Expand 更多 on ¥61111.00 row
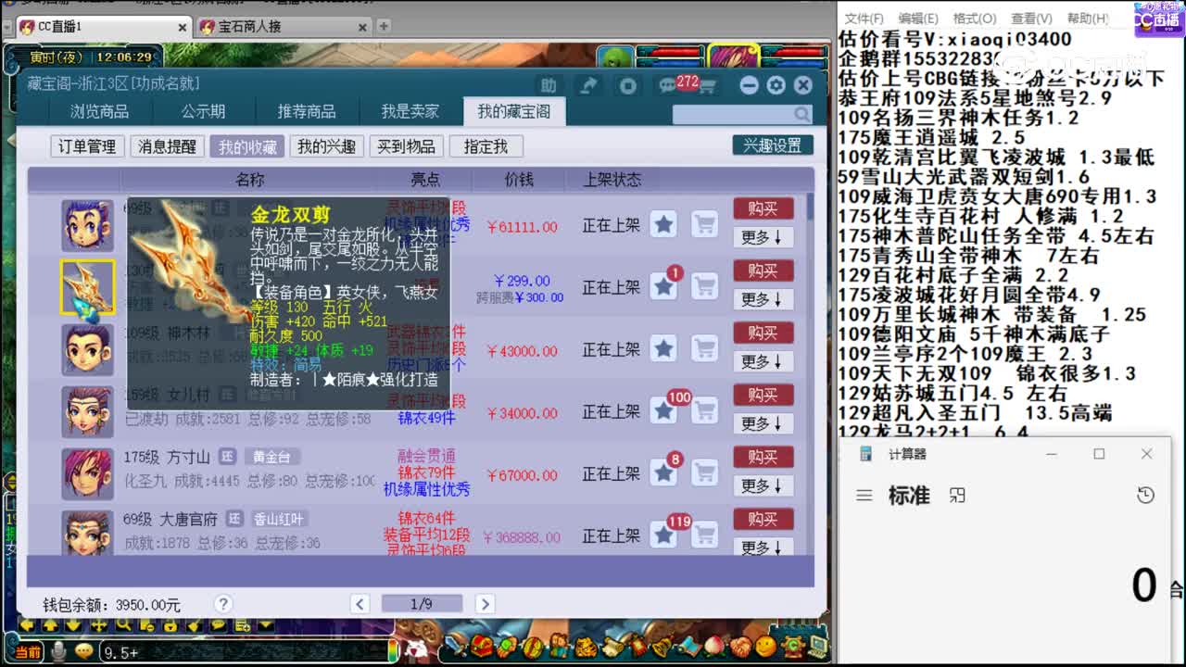Viewport: 1186px width, 667px height. point(763,238)
